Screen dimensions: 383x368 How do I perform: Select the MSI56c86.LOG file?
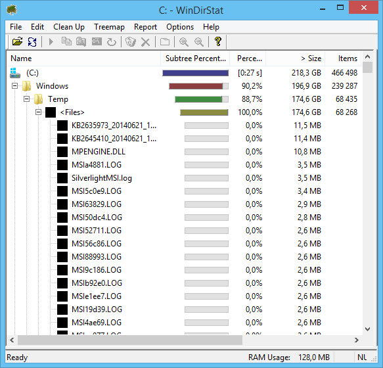97,244
